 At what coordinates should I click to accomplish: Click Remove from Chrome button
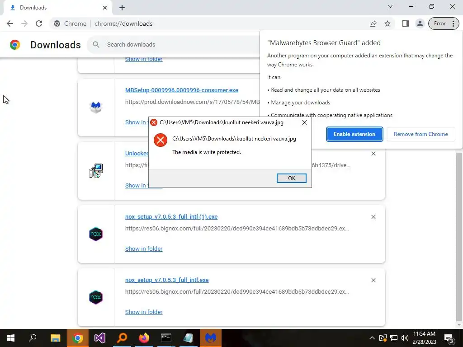coord(421,134)
